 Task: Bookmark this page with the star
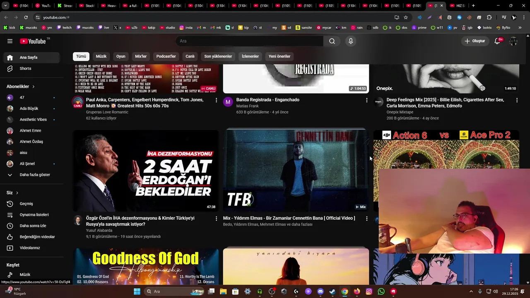[406, 17]
